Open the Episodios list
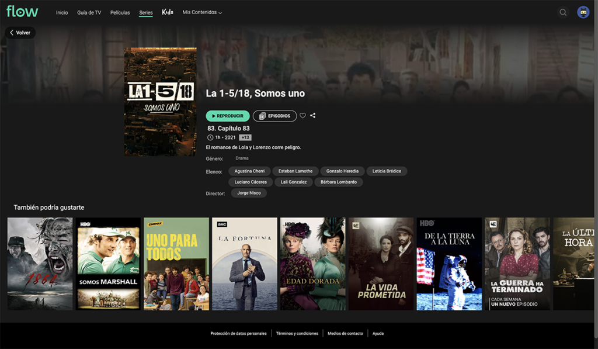The image size is (598, 349). point(274,116)
